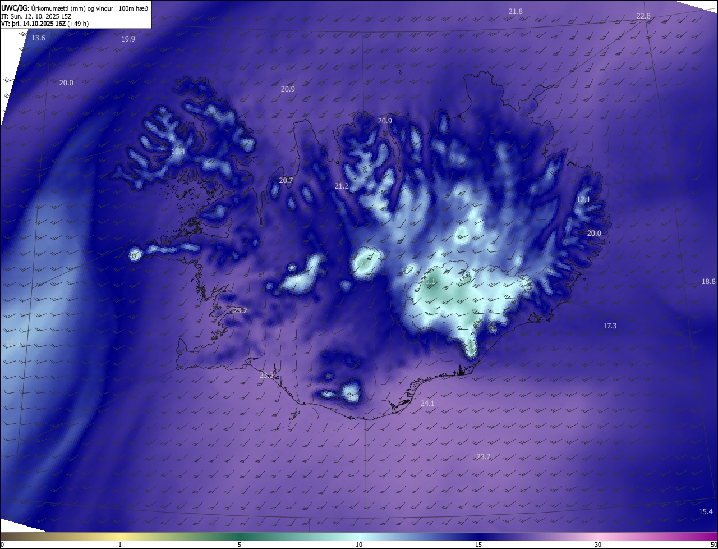Click the 17.3 value label

point(610,326)
